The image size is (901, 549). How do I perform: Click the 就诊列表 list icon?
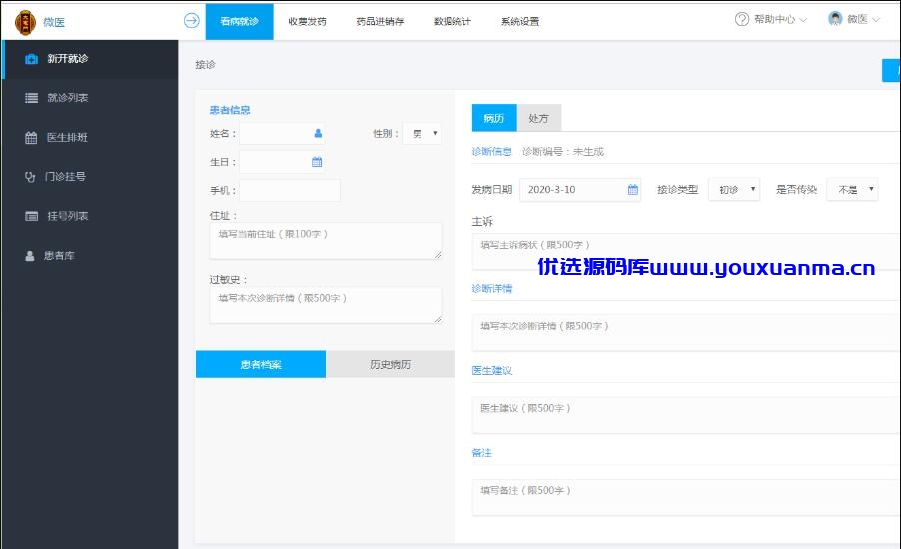pos(31,98)
